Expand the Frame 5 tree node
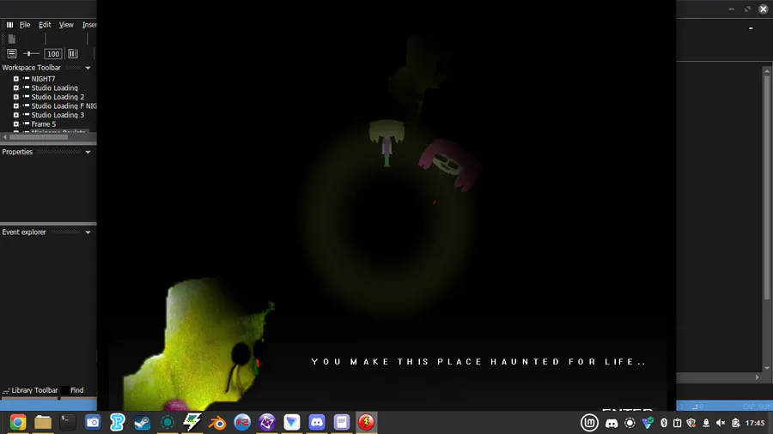773x434 pixels. [15, 124]
